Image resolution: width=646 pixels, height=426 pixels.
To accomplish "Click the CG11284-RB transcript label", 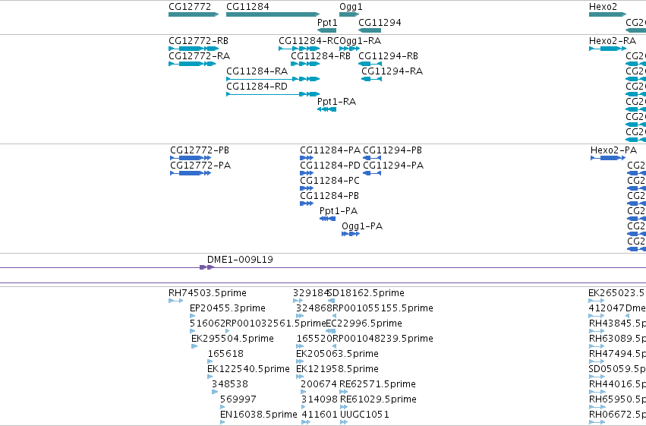I will pos(321,56).
